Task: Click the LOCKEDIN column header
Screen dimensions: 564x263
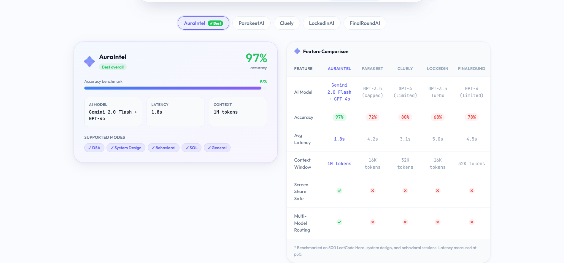Action: pos(438,68)
